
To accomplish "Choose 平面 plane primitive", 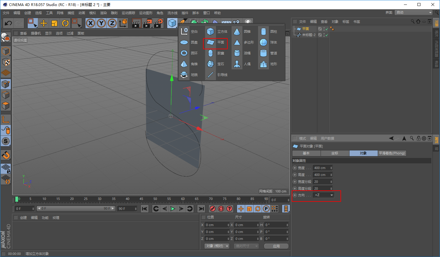I will click(x=216, y=43).
